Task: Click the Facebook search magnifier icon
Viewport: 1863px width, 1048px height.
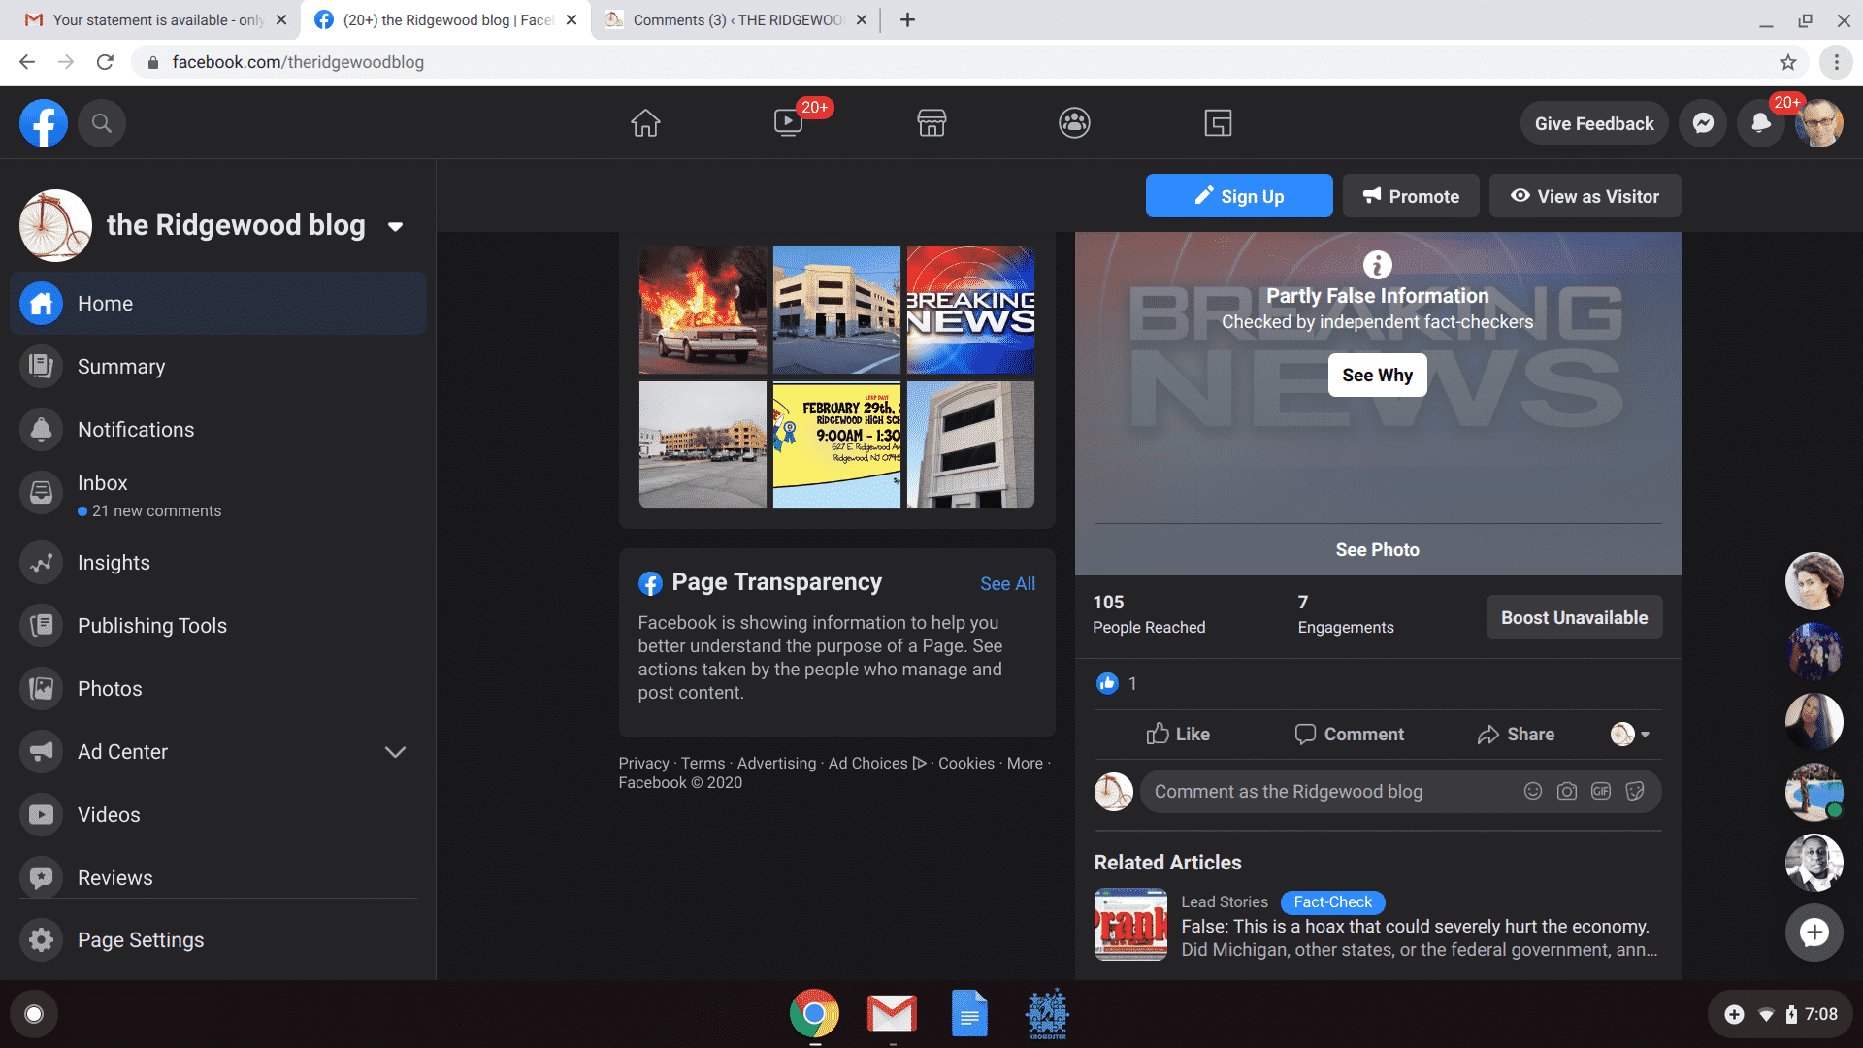Action: click(102, 123)
